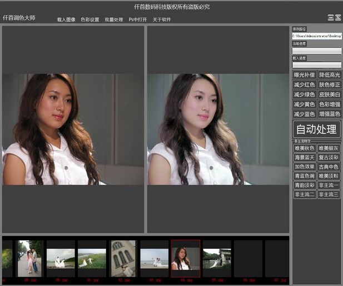This screenshot has height=286, width=343.
Task: Click the 非主流二 button
Action: coord(304,194)
